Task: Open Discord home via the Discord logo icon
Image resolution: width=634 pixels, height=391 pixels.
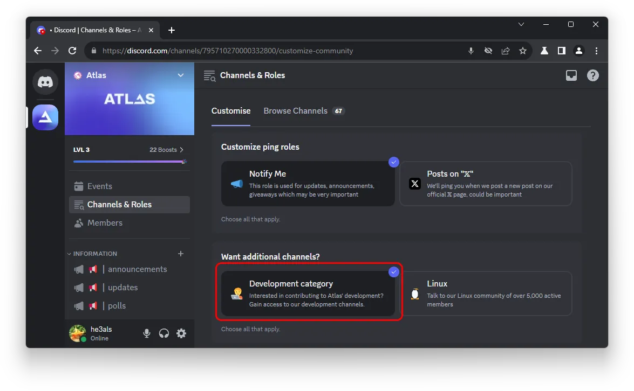Action: tap(45, 82)
